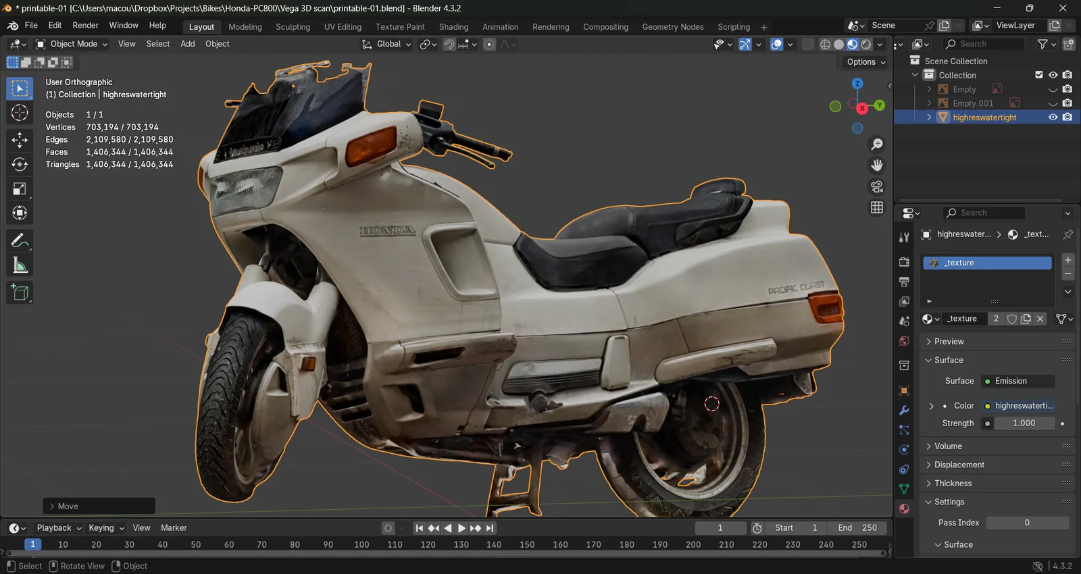Open the Render menu
Viewport: 1081px width, 574px height.
tap(85, 26)
